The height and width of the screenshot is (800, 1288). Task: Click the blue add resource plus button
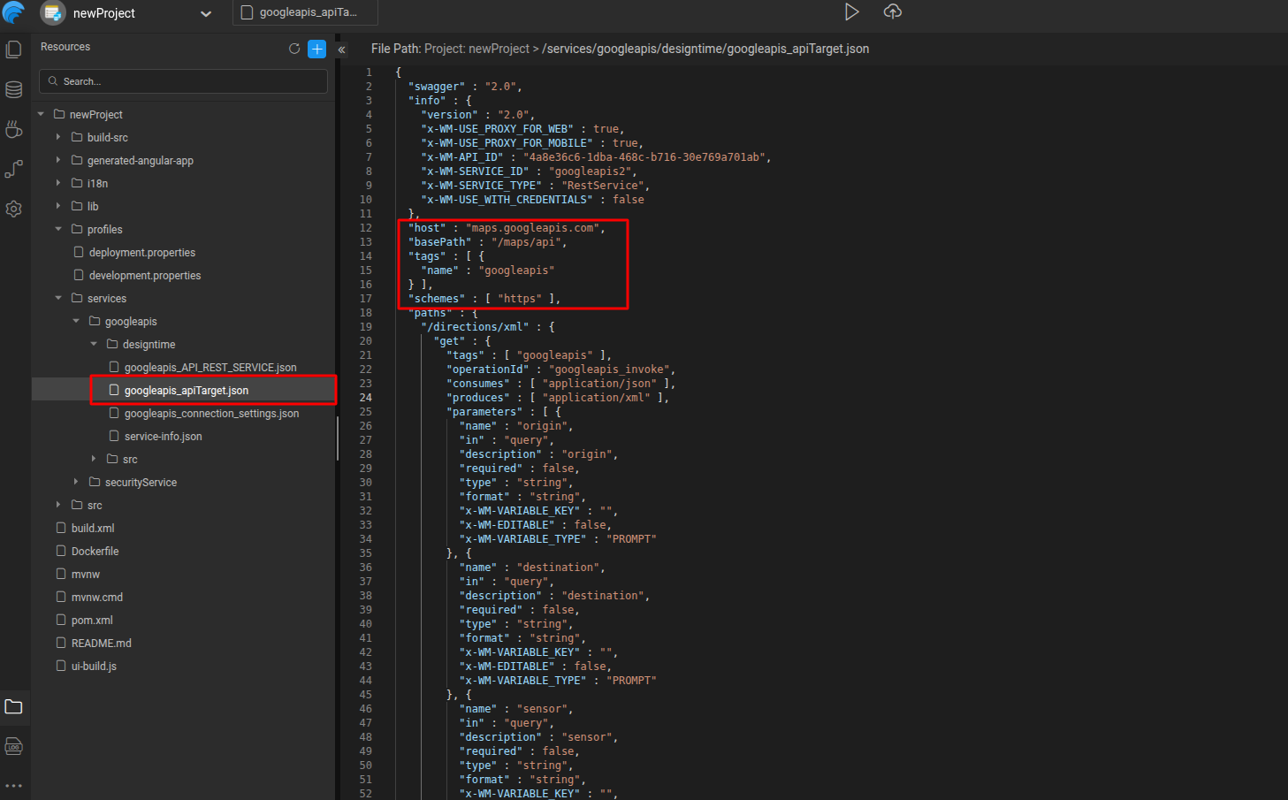coord(316,50)
